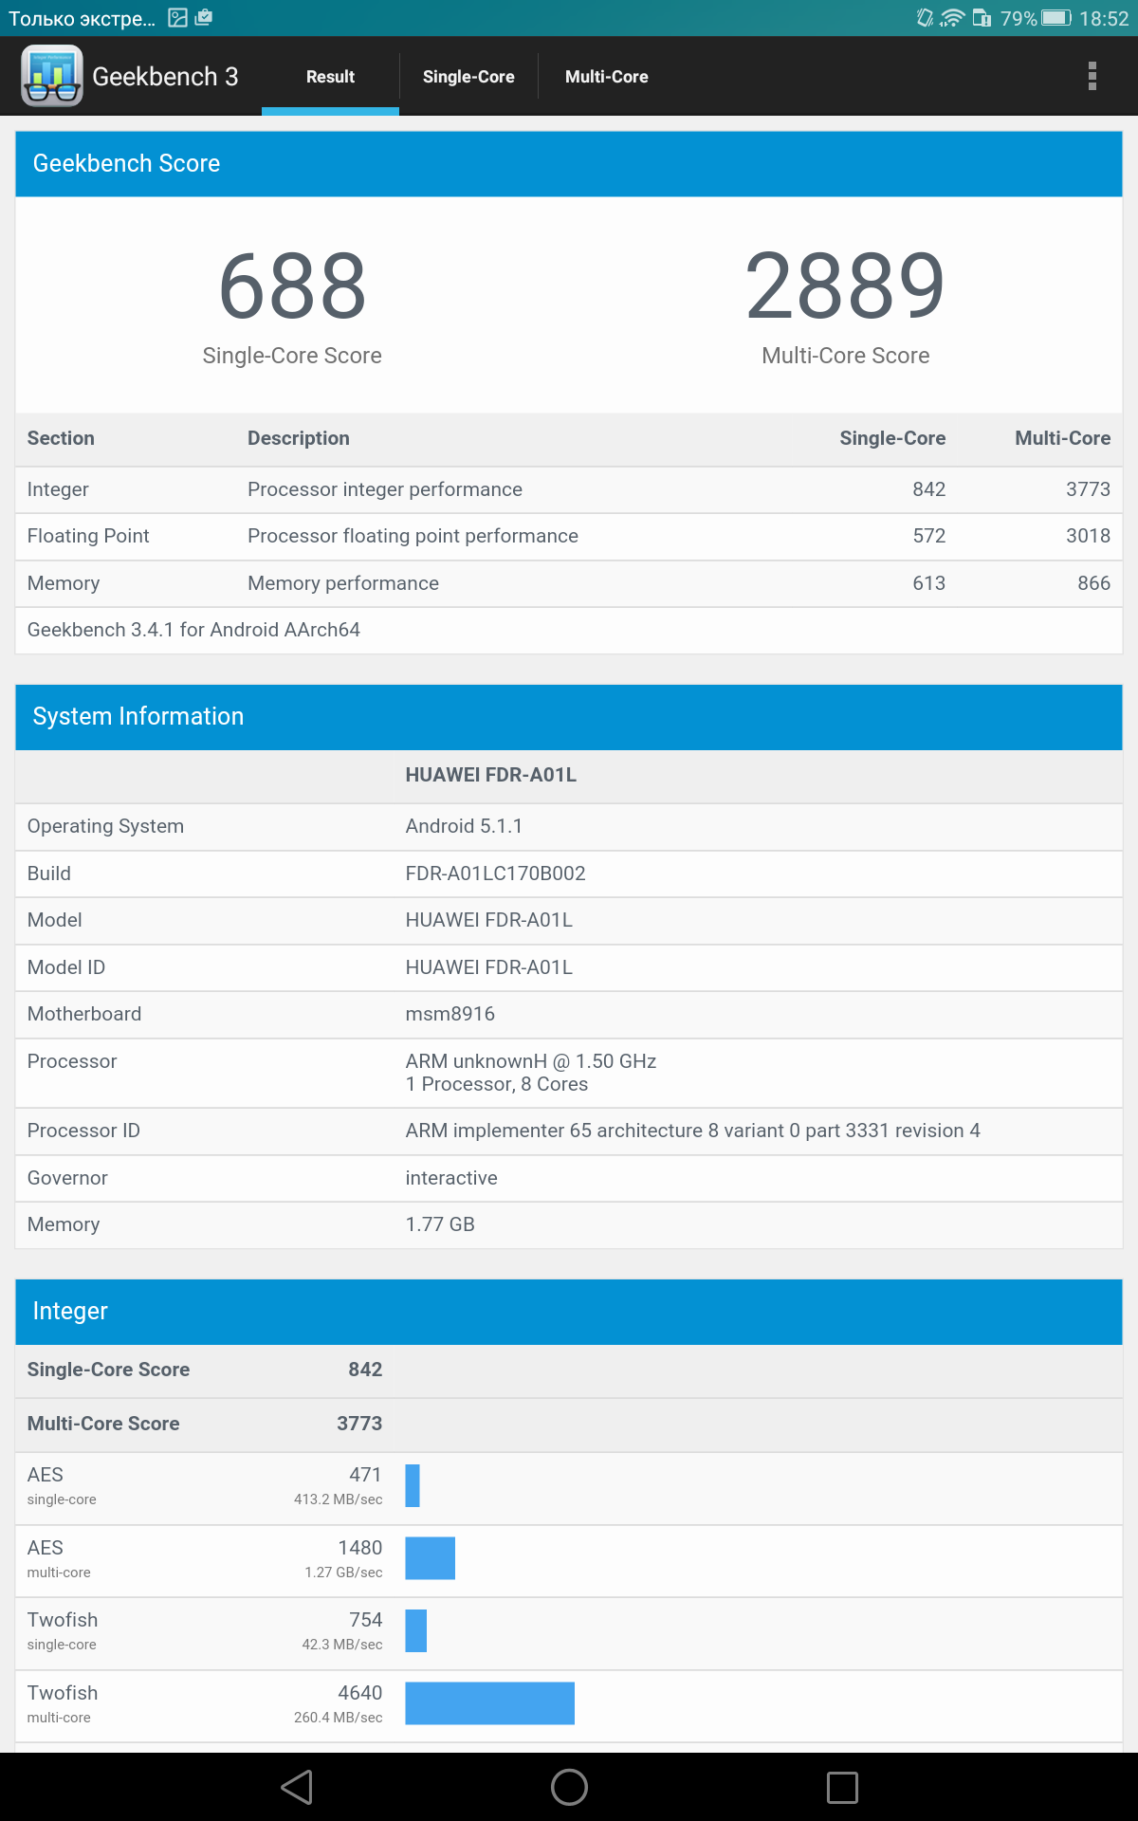Tap the battery status bar icon
This screenshot has width=1138, height=1821.
click(x=1056, y=18)
